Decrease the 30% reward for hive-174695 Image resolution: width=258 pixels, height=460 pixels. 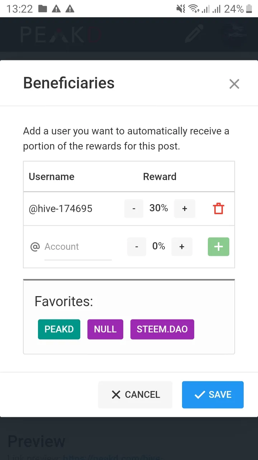point(134,208)
